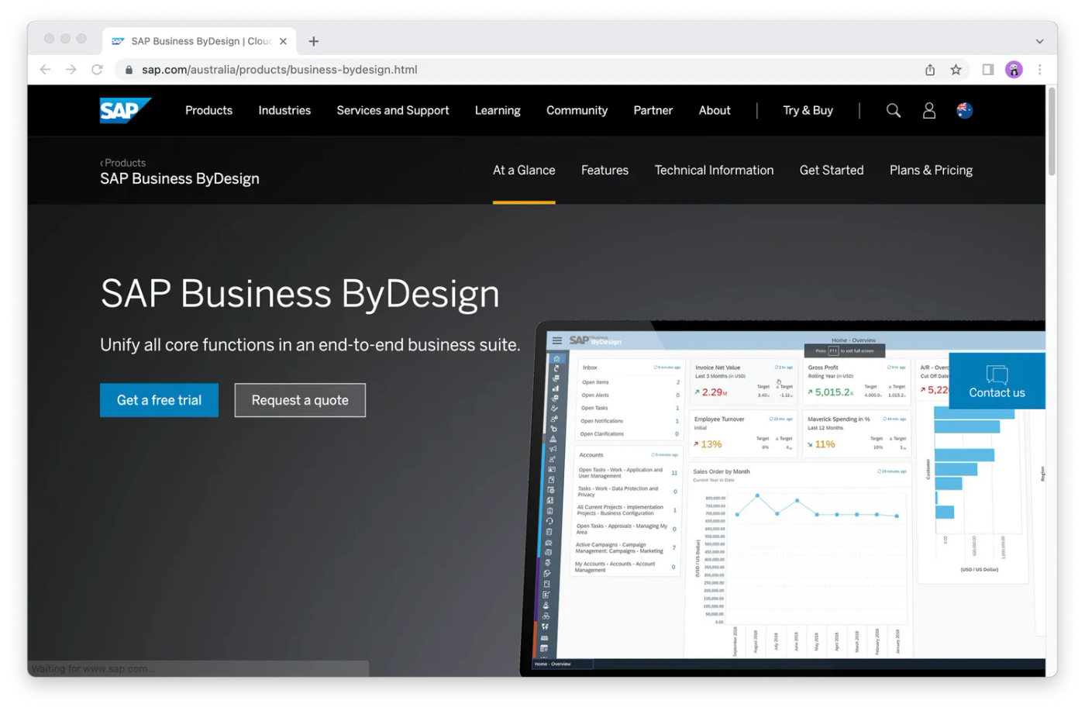Open the hamburger menu in the ByDesign dashboard
Screen dimensions: 1085x711
click(x=556, y=340)
